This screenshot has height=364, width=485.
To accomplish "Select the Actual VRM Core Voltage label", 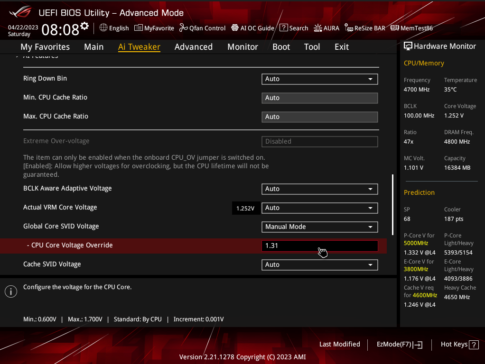I will (x=60, y=207).
